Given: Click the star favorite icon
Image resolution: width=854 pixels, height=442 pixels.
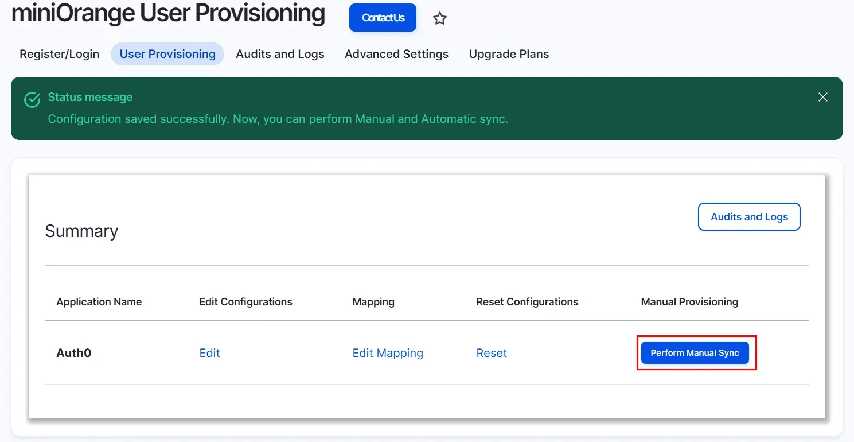Looking at the screenshot, I should pyautogui.click(x=440, y=18).
